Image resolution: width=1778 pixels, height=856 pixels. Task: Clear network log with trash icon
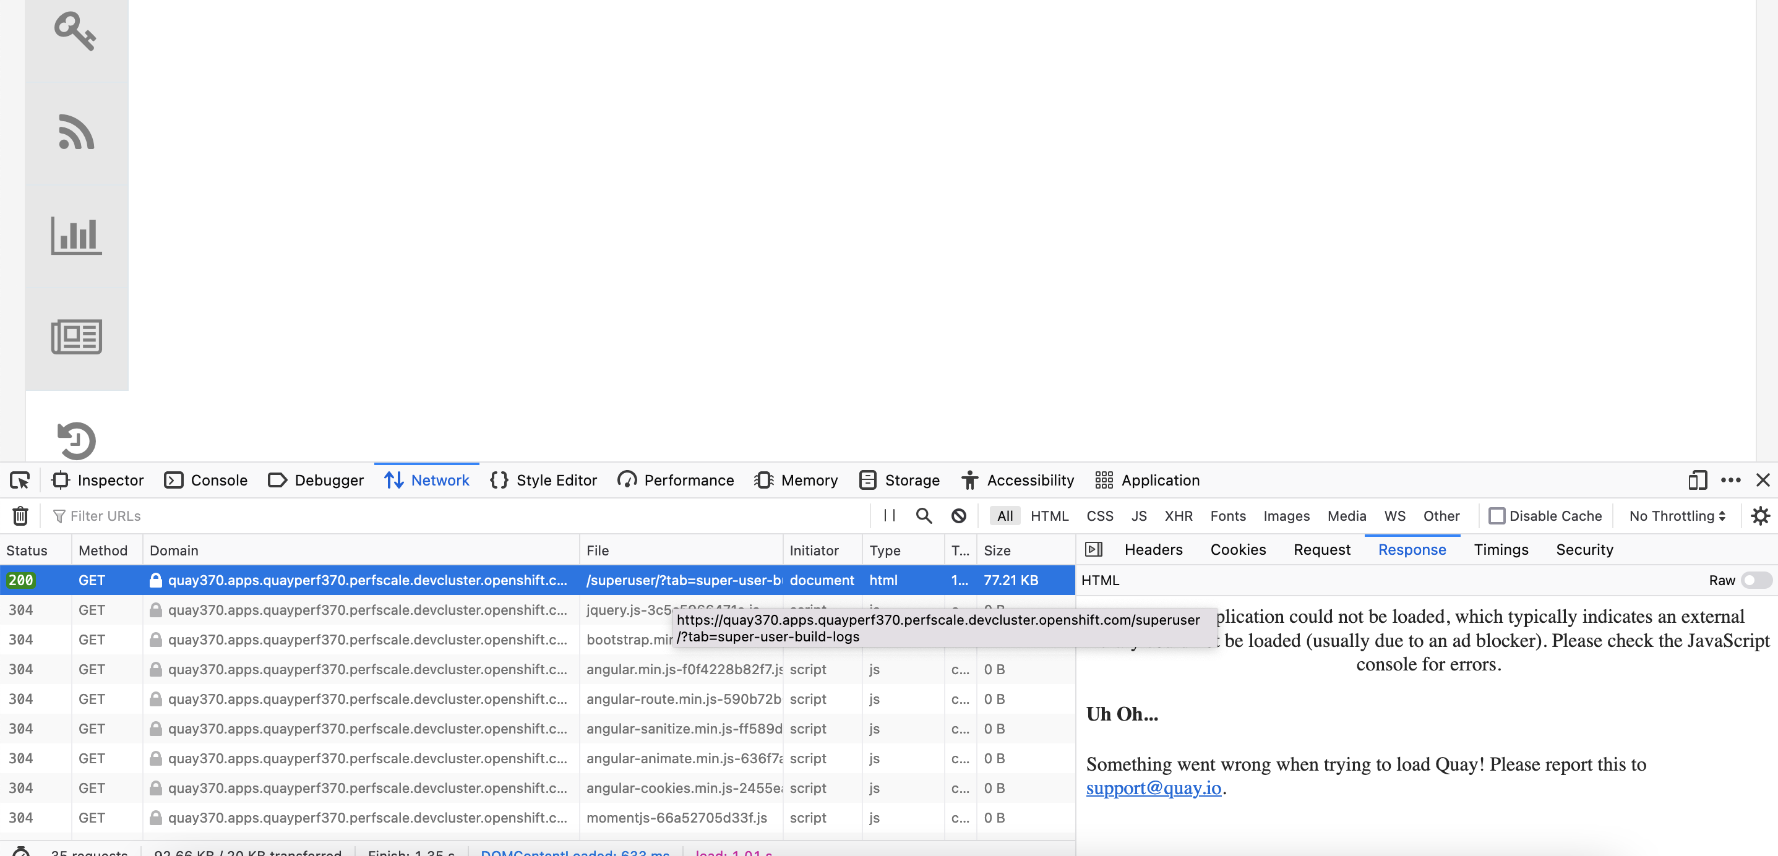pos(20,516)
